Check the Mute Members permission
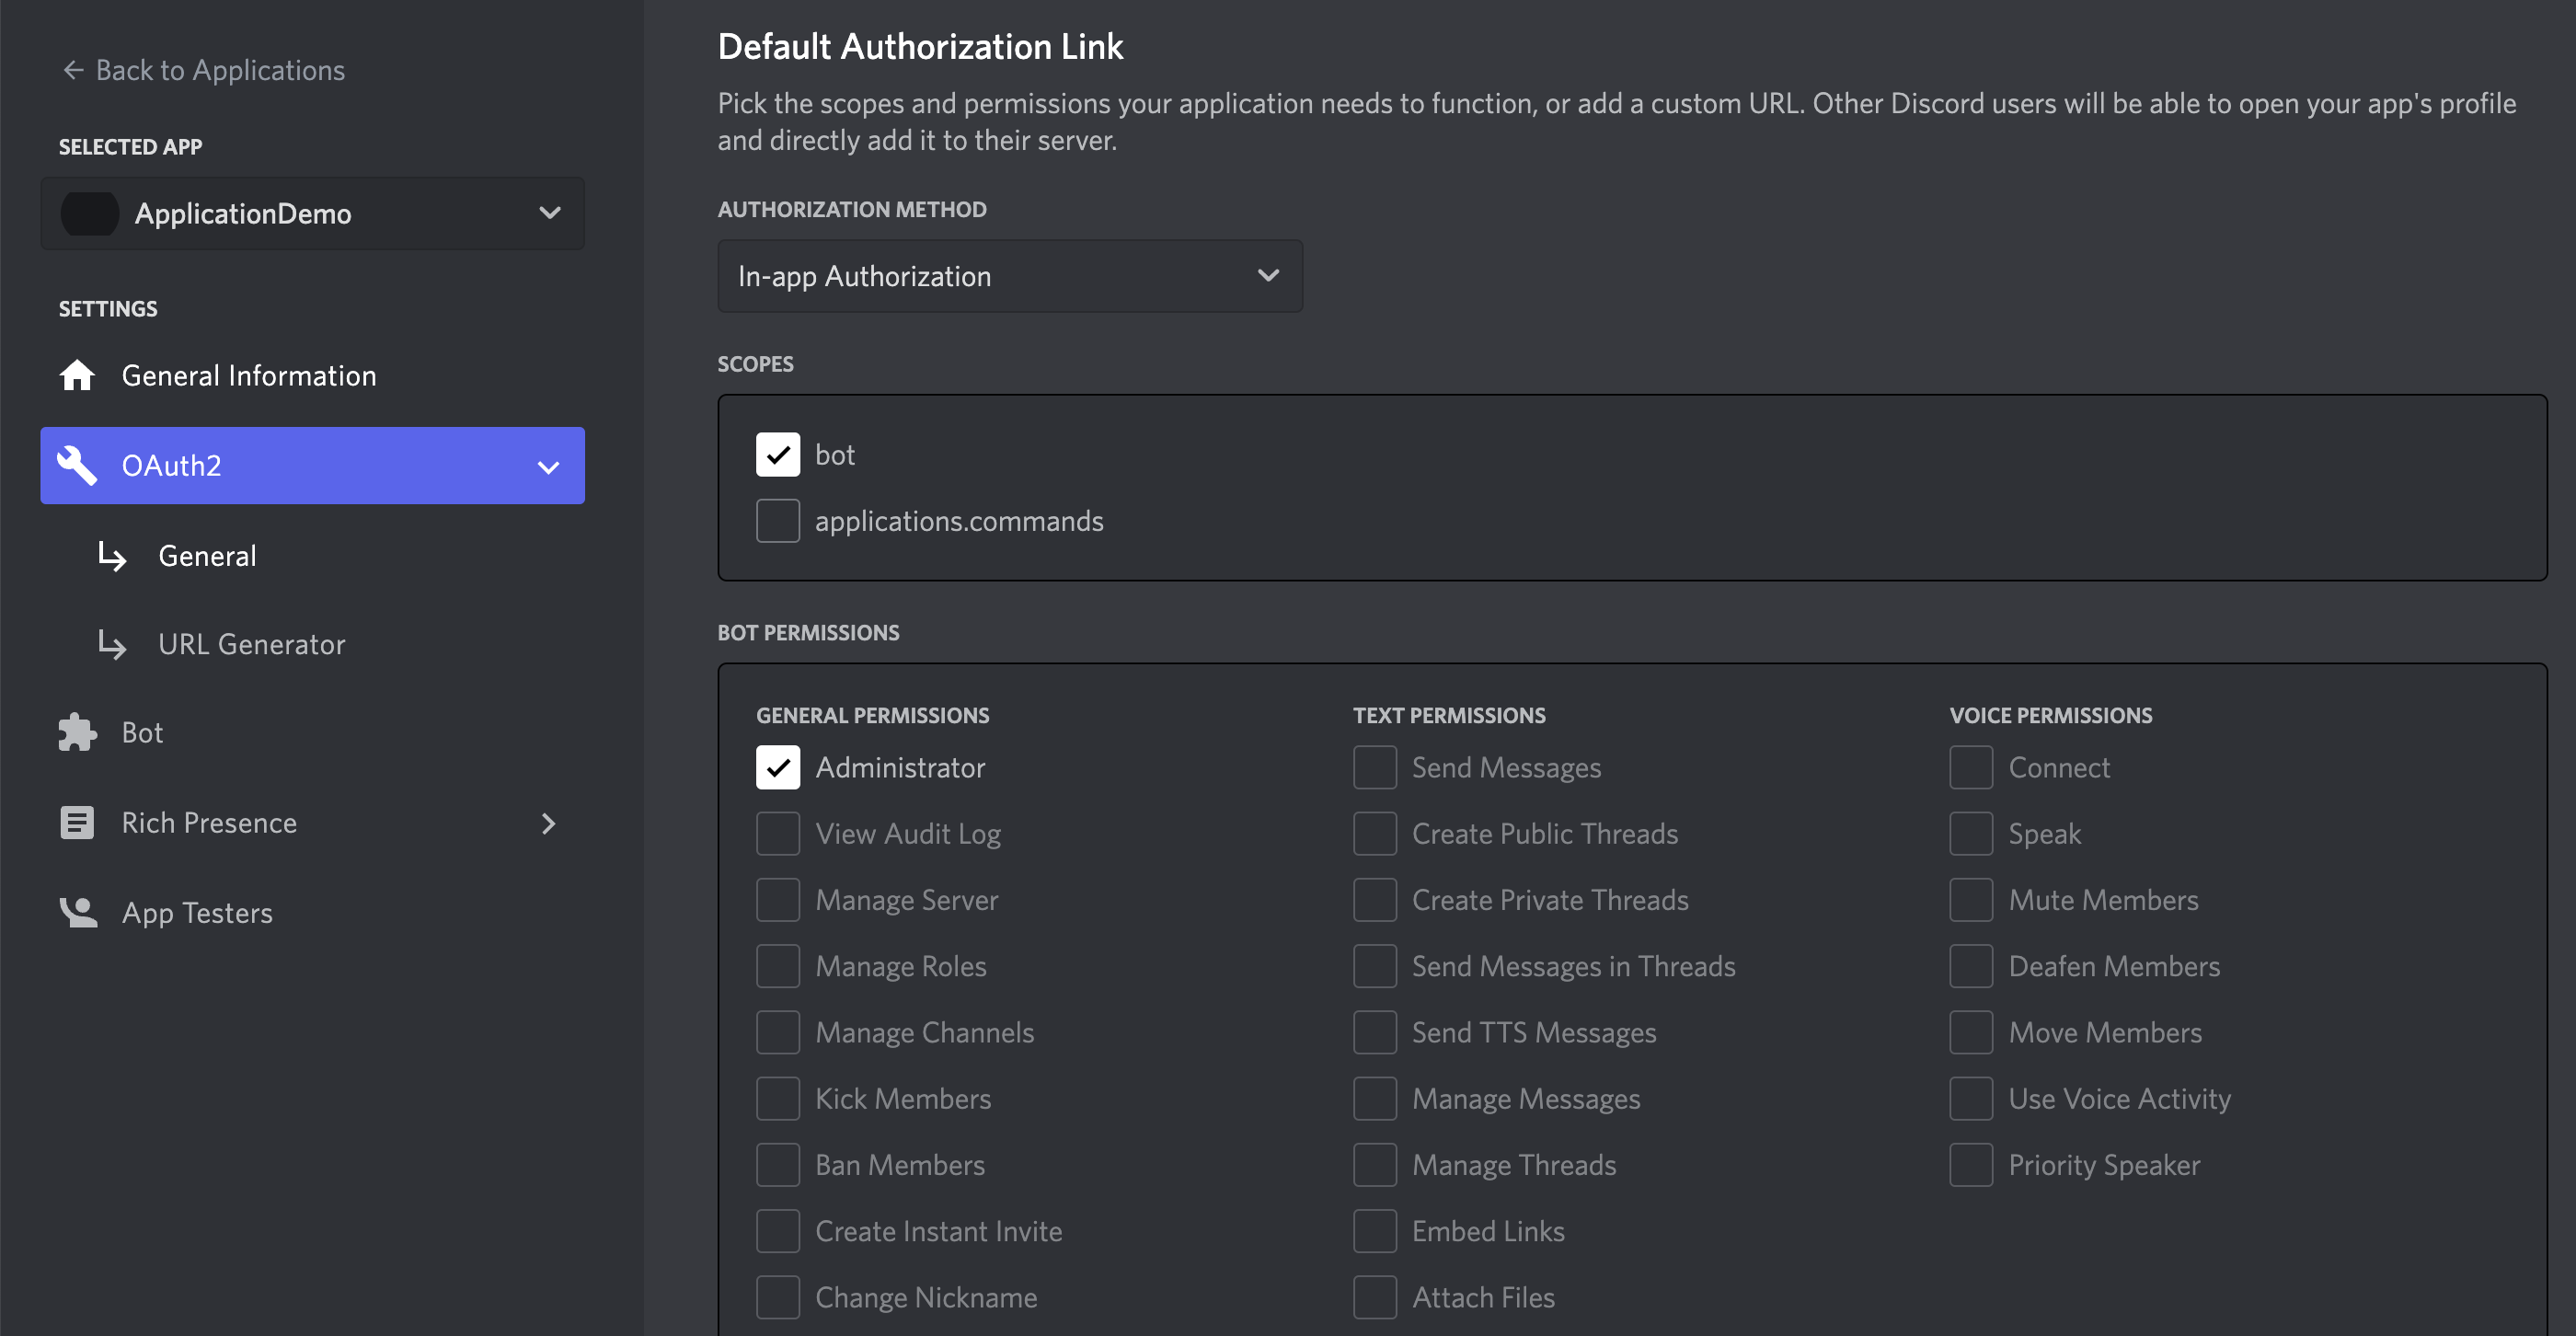This screenshot has width=2576, height=1336. (1971, 900)
